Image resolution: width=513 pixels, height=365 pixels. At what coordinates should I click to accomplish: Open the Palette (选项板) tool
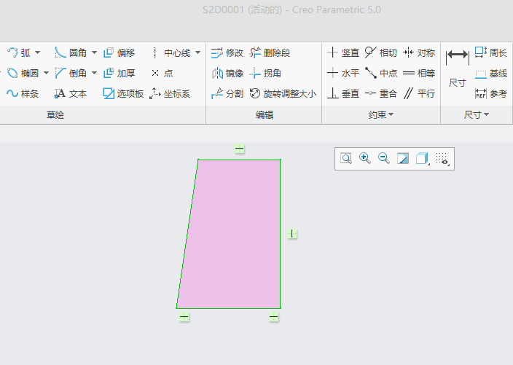[x=123, y=94]
